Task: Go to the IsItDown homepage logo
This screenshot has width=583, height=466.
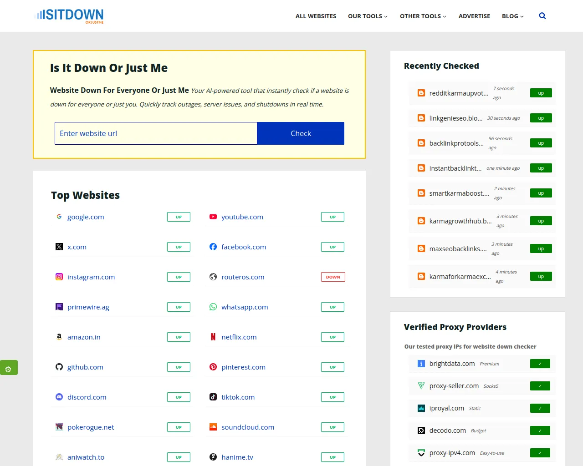Action: [69, 15]
